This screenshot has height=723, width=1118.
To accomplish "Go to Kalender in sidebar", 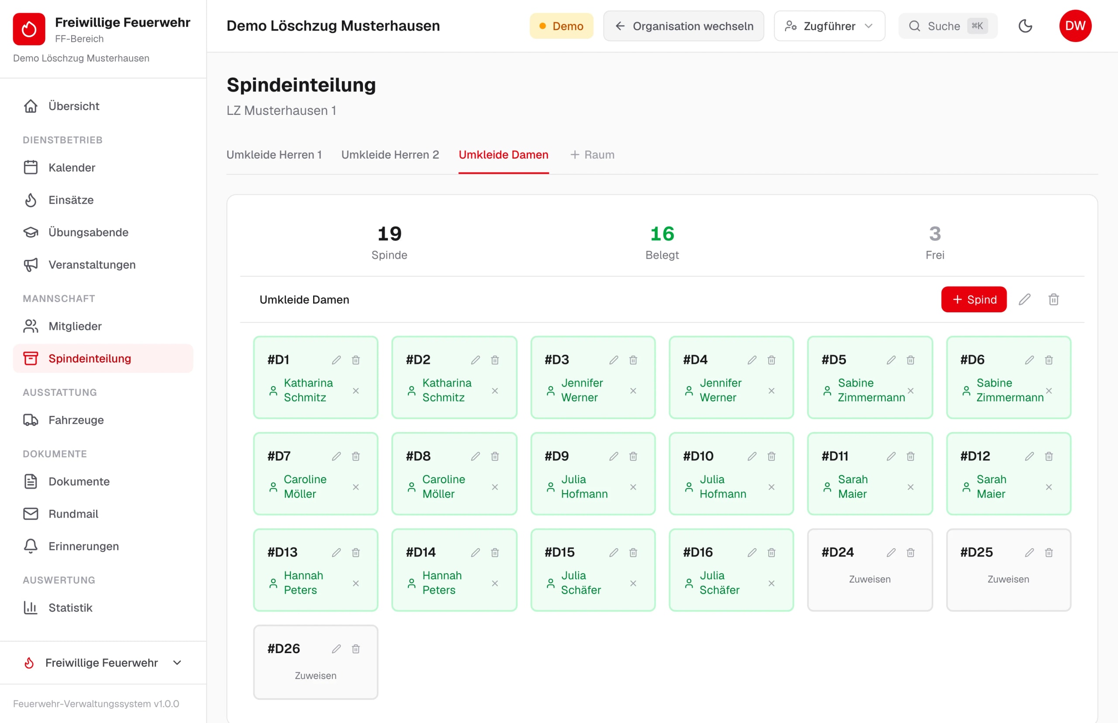I will point(103,168).
